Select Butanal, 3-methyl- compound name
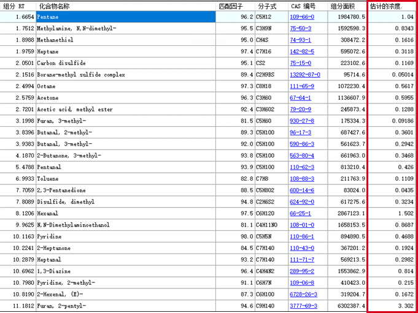Screen dimensions: 418x313 (64, 144)
